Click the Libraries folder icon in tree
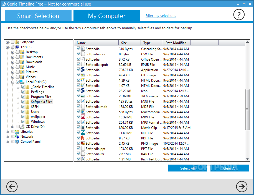 pyautogui.click(x=17, y=131)
